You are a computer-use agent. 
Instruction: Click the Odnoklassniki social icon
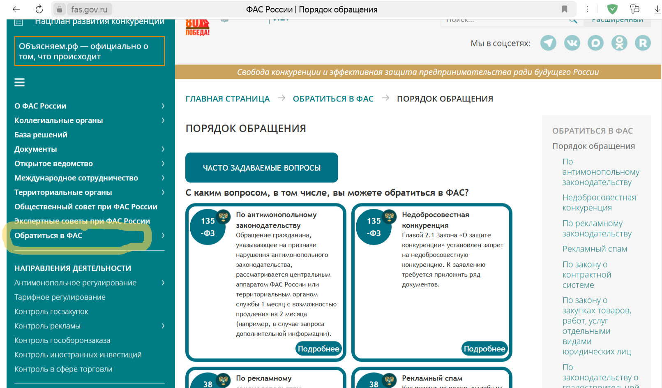619,43
